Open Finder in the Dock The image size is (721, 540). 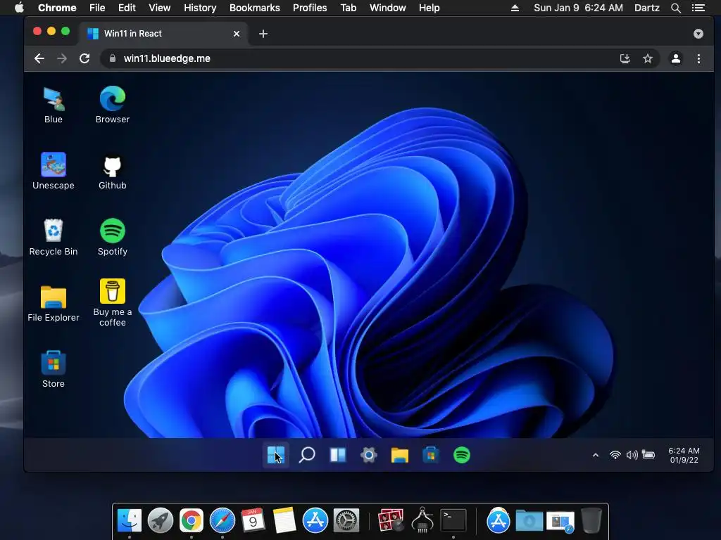(130, 520)
